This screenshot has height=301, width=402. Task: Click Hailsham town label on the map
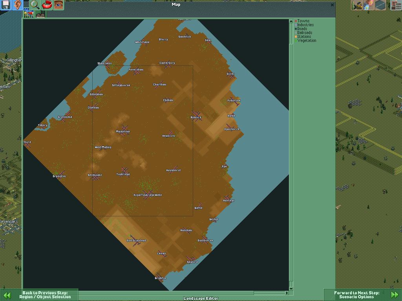(186, 230)
